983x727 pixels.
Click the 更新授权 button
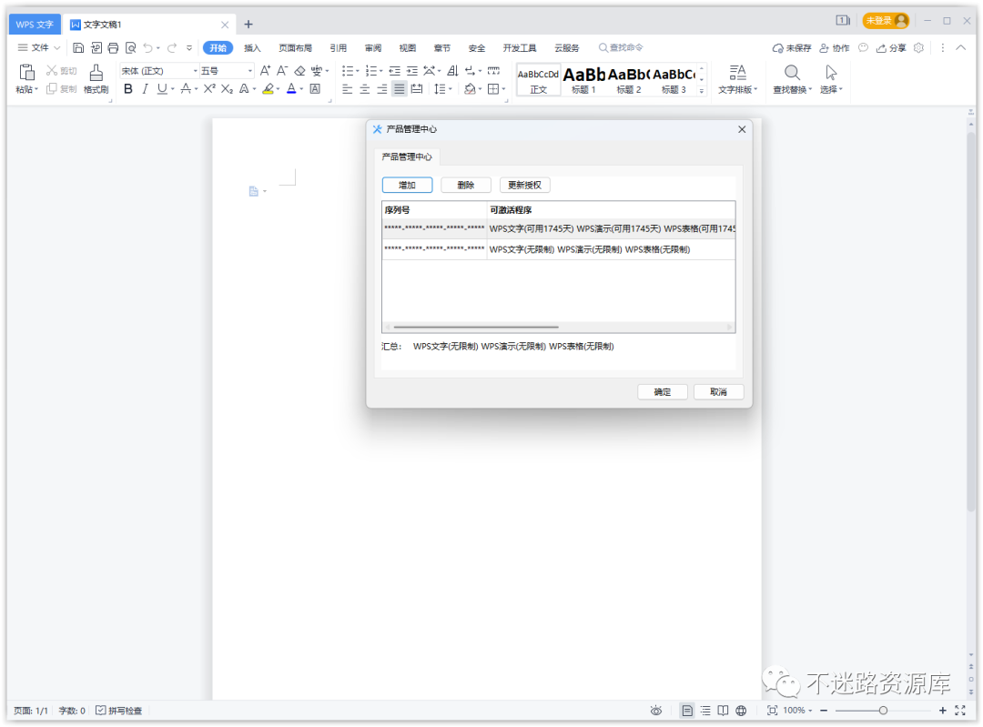(x=525, y=185)
